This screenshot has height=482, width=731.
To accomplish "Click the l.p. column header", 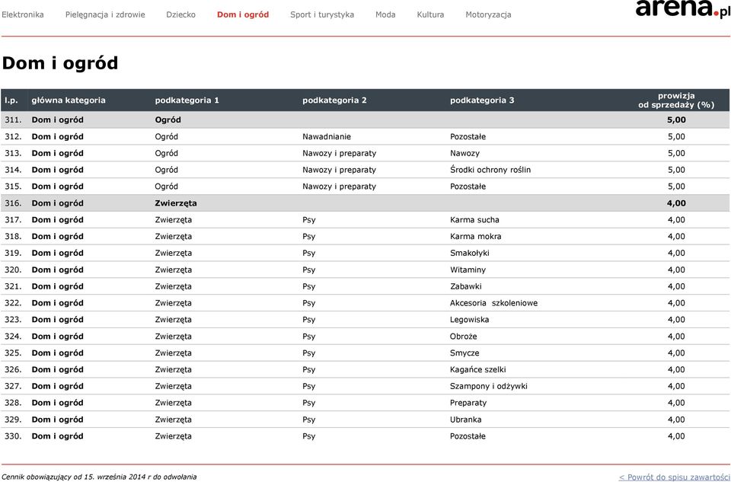I will point(11,101).
